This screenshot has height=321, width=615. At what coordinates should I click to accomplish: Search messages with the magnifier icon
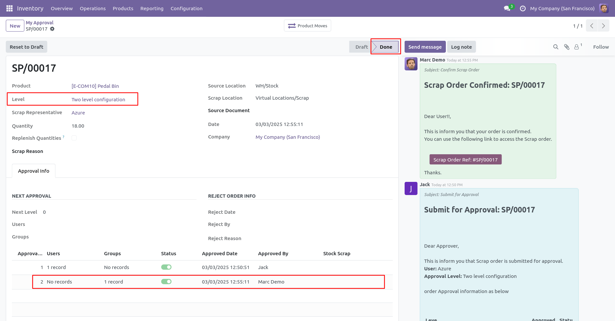click(x=556, y=47)
